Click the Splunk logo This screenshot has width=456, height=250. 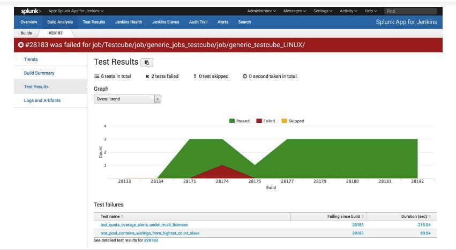click(31, 11)
